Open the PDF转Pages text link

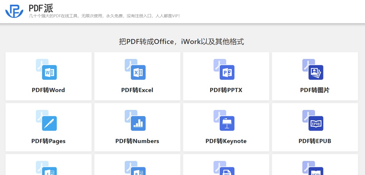(x=48, y=141)
